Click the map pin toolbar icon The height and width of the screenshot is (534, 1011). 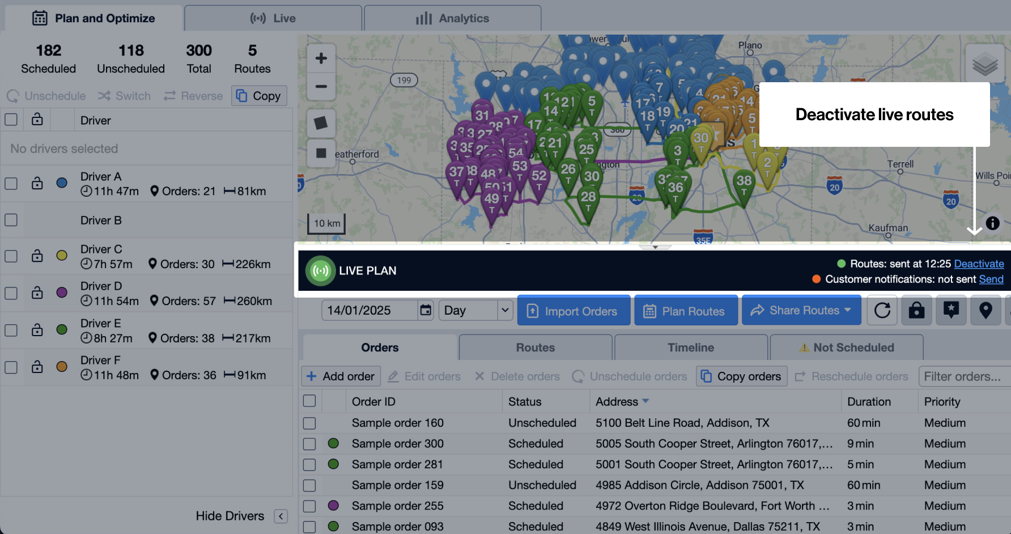(985, 311)
